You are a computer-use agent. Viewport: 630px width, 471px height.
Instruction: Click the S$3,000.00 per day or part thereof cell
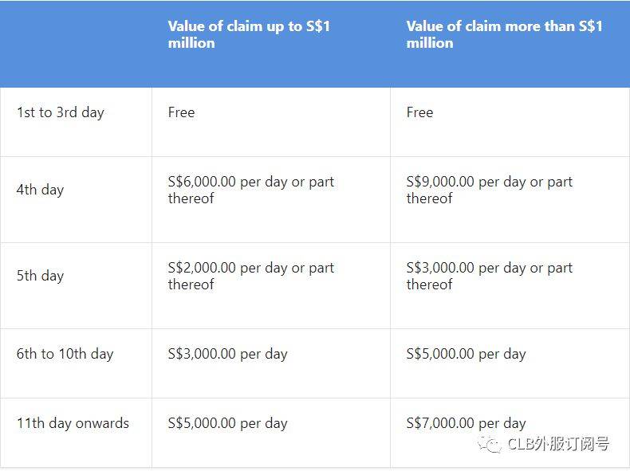point(489,276)
